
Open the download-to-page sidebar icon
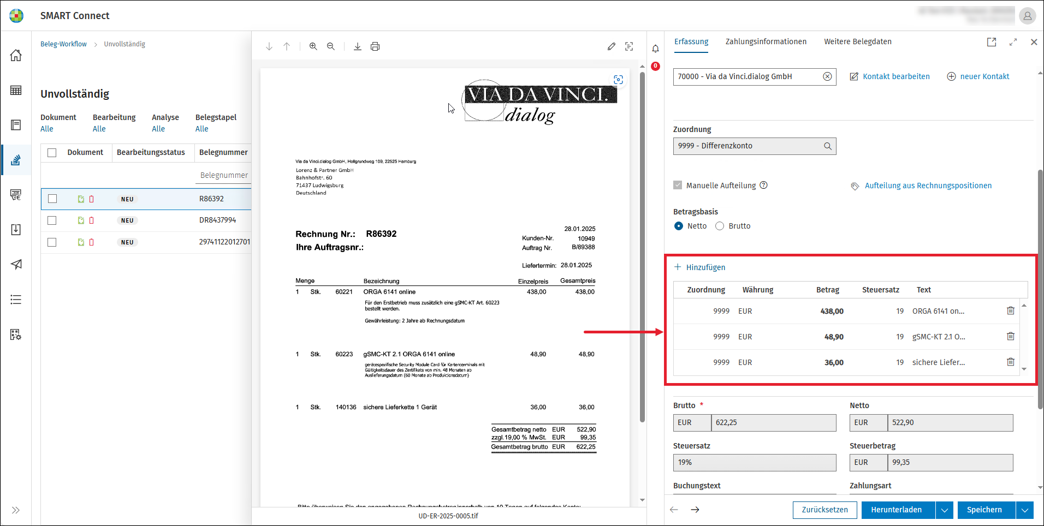[16, 230]
